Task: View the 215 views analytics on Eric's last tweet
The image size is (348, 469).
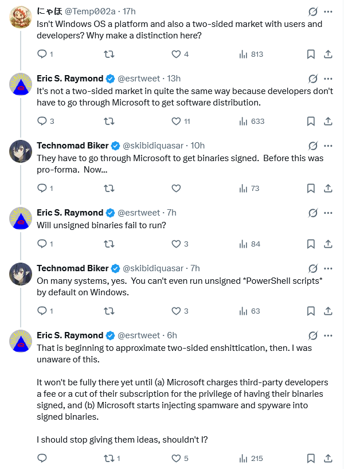Action: click(x=251, y=458)
